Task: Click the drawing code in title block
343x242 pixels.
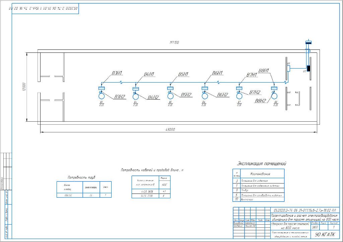Action: [305, 210]
